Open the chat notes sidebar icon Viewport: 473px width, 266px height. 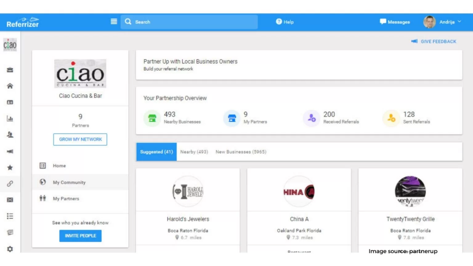10,232
